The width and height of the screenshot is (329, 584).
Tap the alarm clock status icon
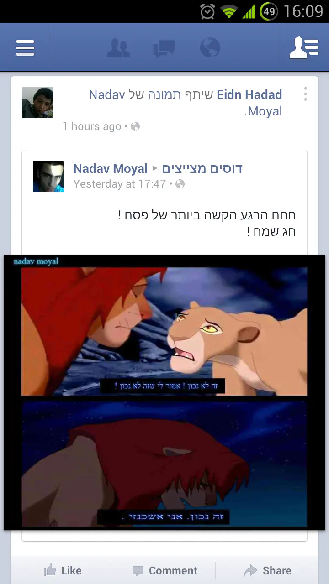coord(207,11)
